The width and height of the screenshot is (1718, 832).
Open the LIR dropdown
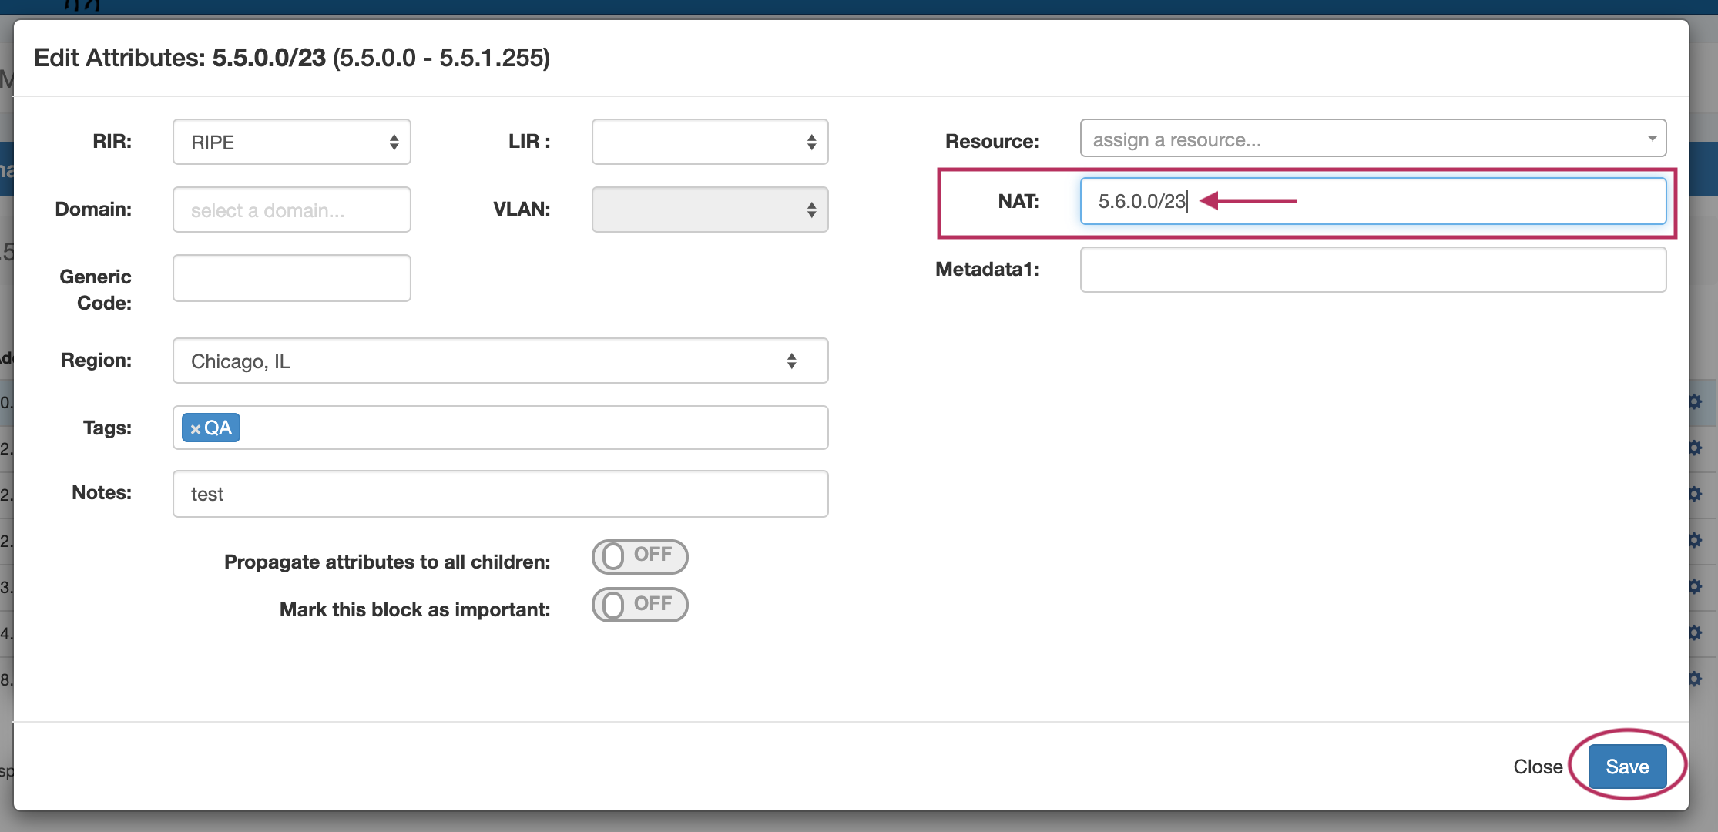click(x=709, y=143)
